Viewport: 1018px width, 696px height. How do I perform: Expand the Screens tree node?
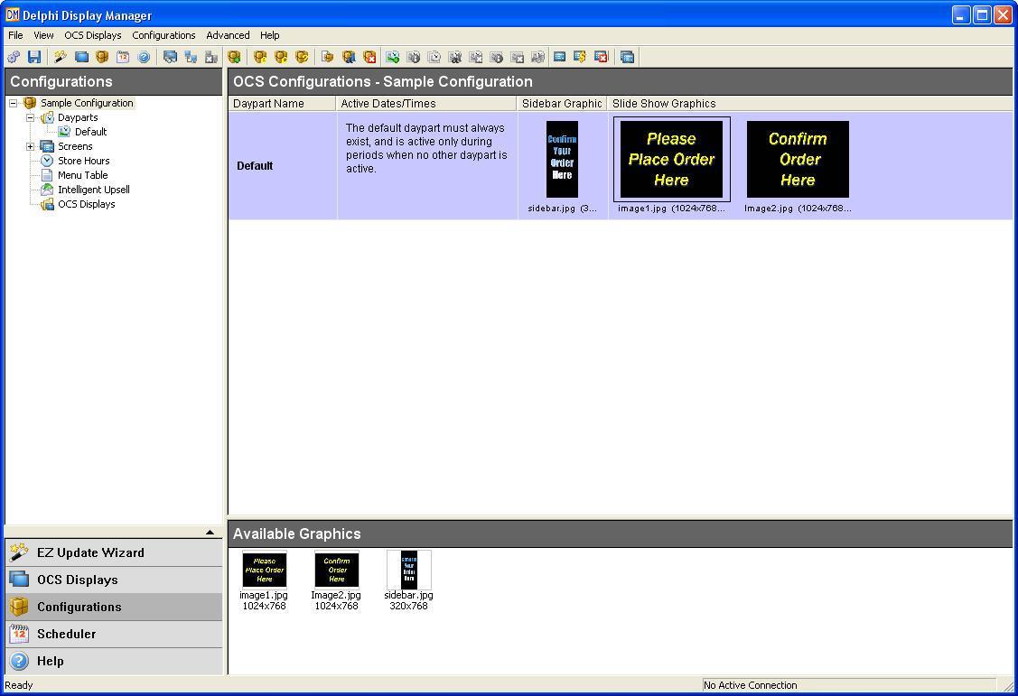29,146
